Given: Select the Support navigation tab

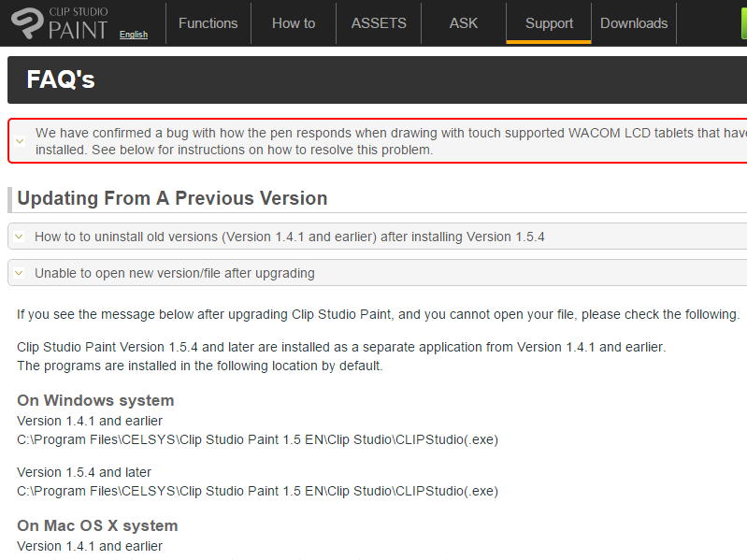Looking at the screenshot, I should coord(549,22).
